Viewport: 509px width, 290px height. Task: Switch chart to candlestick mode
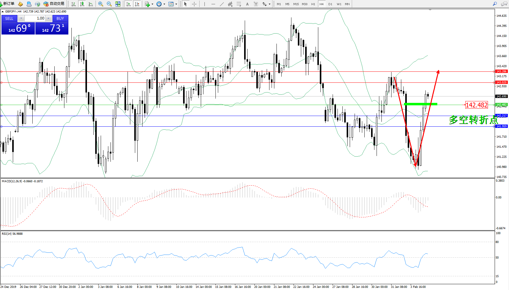(x=82, y=4)
